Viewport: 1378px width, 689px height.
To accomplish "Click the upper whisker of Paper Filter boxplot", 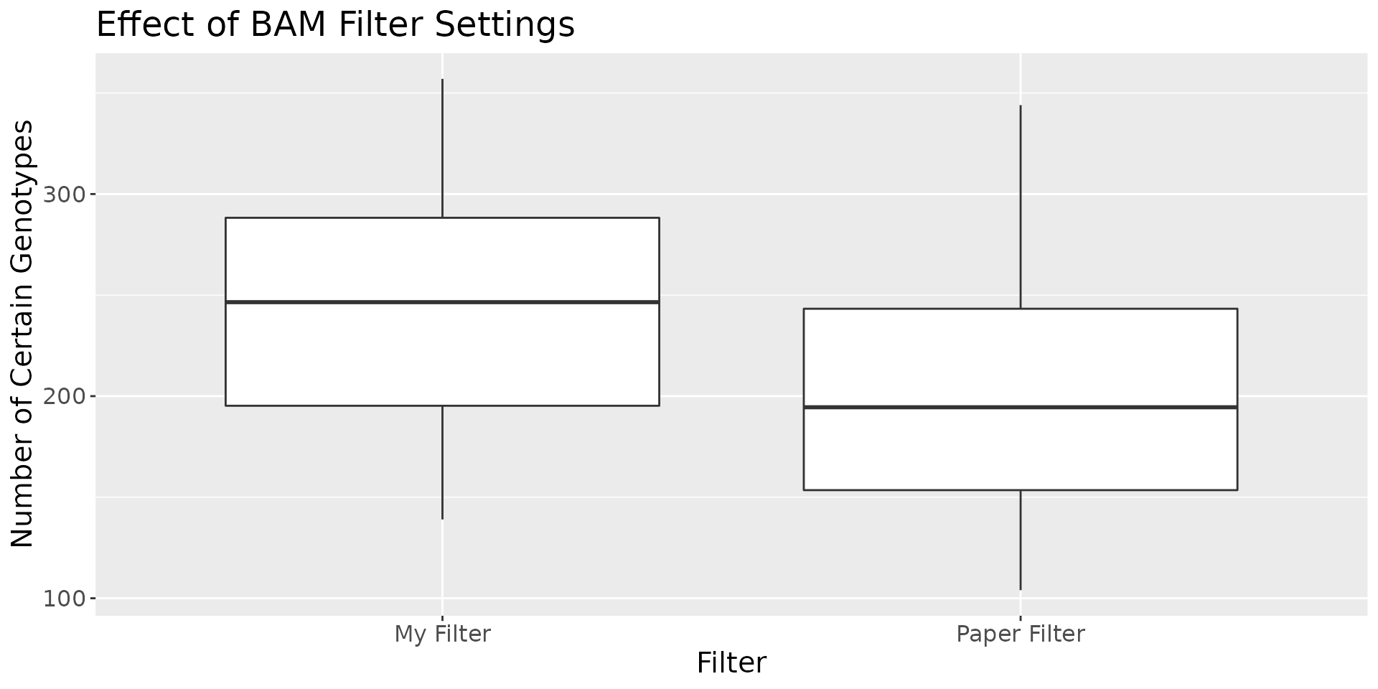I will (x=1020, y=207).
